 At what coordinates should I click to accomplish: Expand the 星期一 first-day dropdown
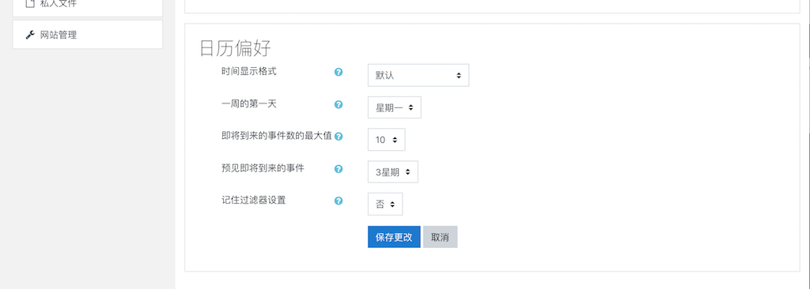395,107
